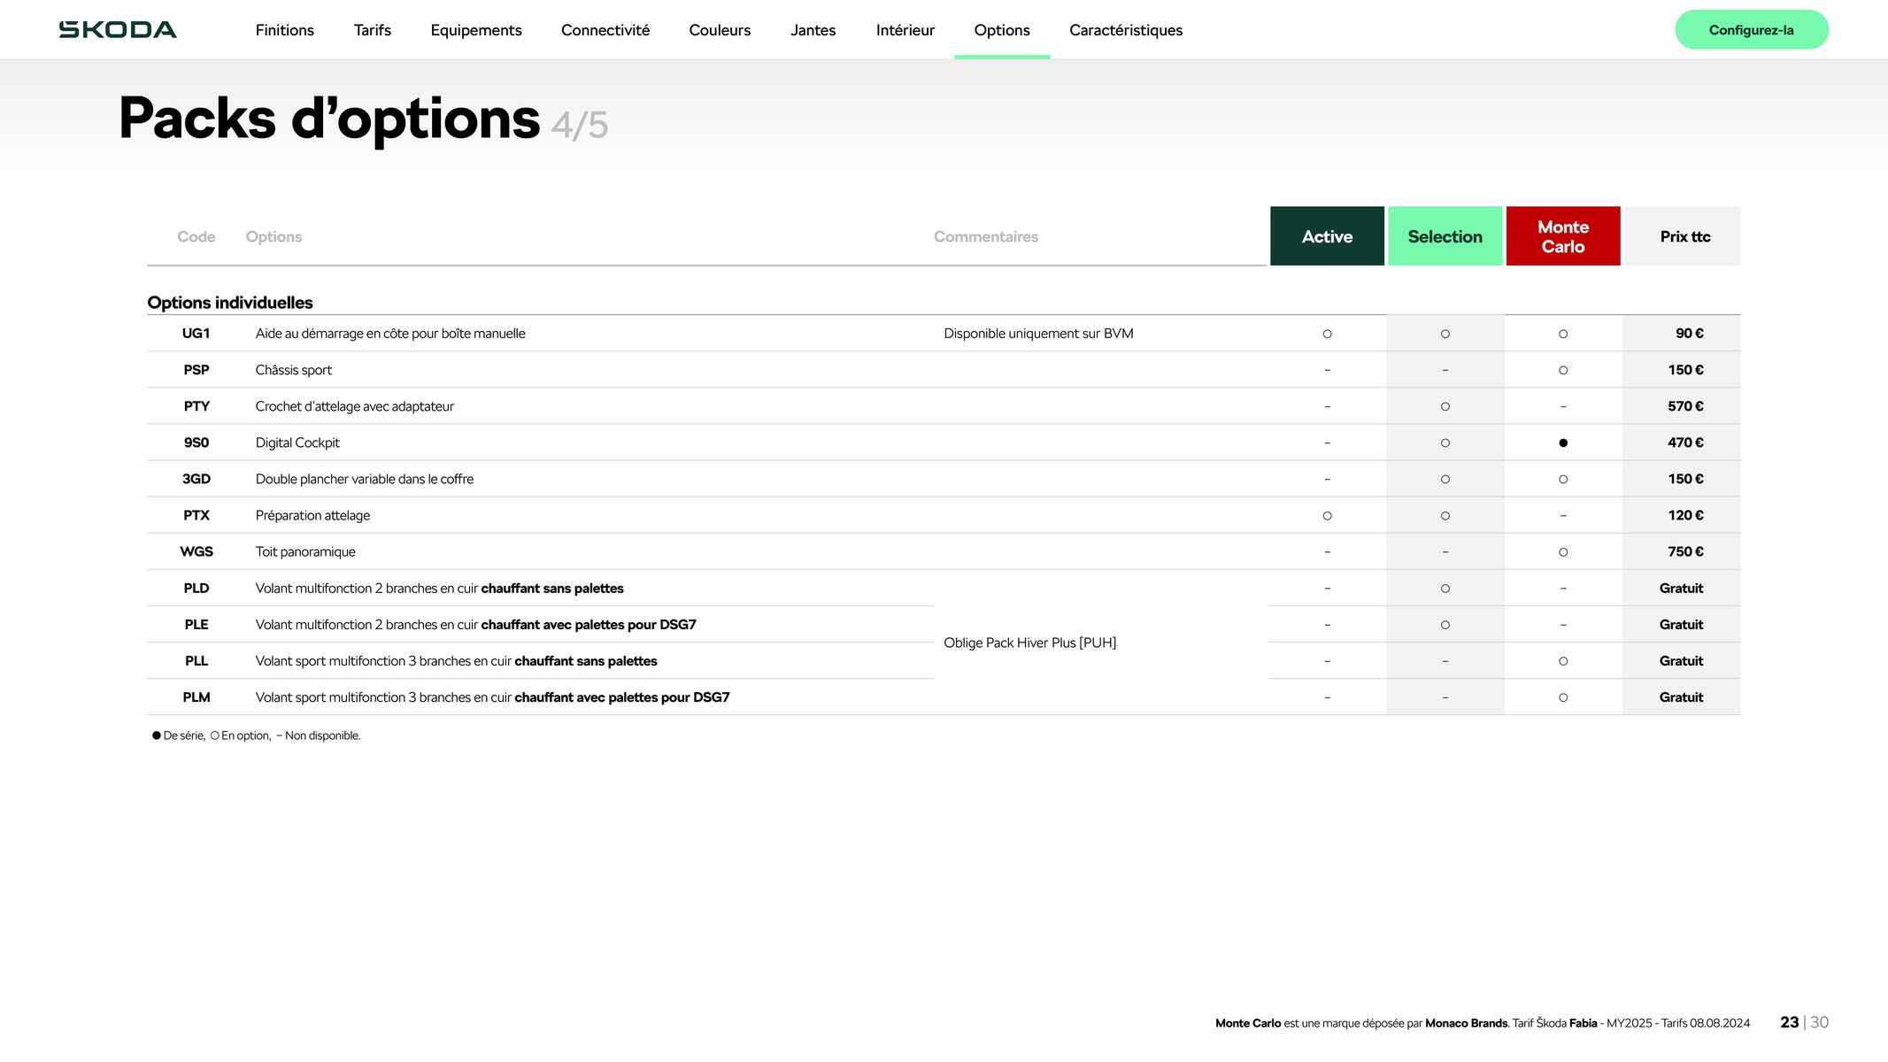This screenshot has width=1888, height=1062.
Task: Click Active column header button
Action: coord(1327,236)
